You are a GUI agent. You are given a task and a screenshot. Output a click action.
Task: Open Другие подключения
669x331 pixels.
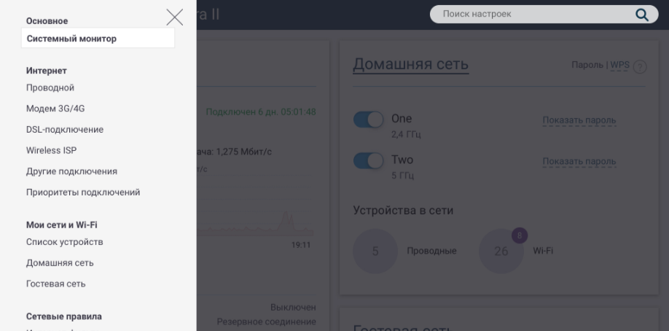pos(71,171)
